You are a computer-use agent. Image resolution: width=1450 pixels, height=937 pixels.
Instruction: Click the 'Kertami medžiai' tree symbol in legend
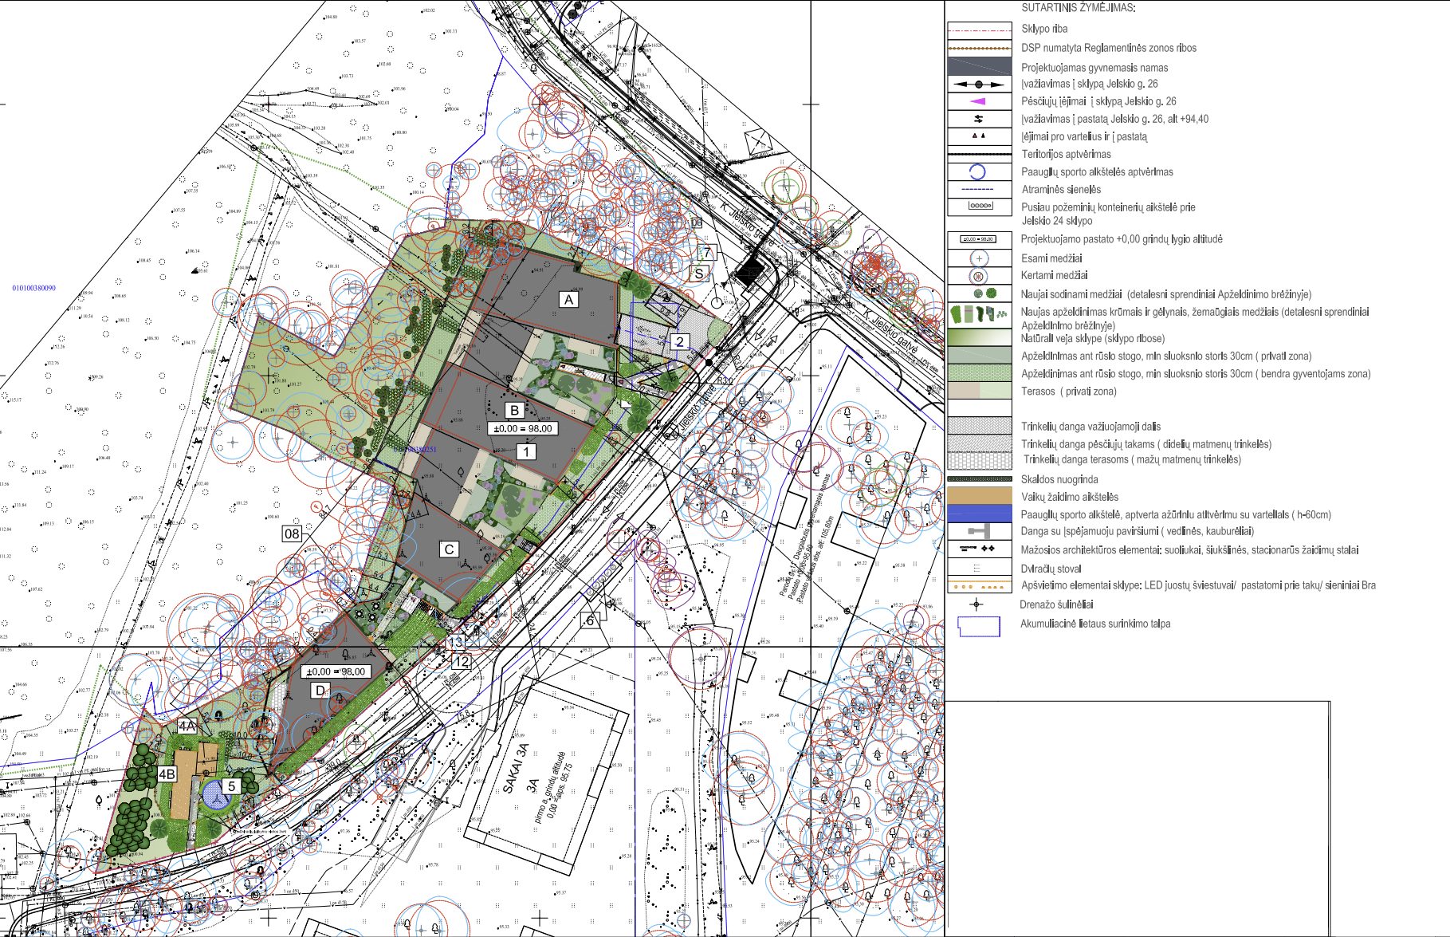pos(979,276)
